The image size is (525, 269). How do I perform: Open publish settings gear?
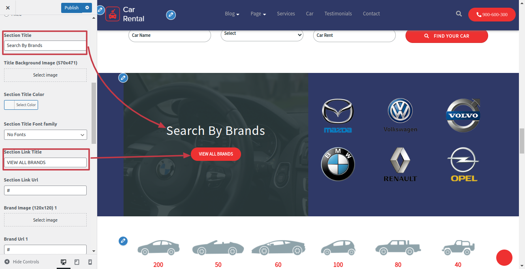87,8
